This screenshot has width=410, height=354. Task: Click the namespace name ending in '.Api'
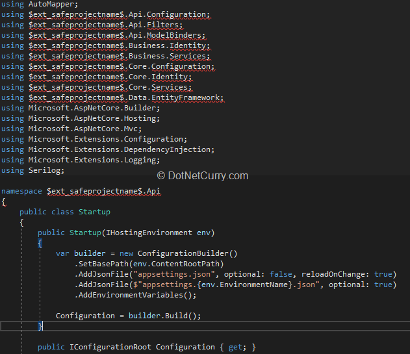click(103, 192)
